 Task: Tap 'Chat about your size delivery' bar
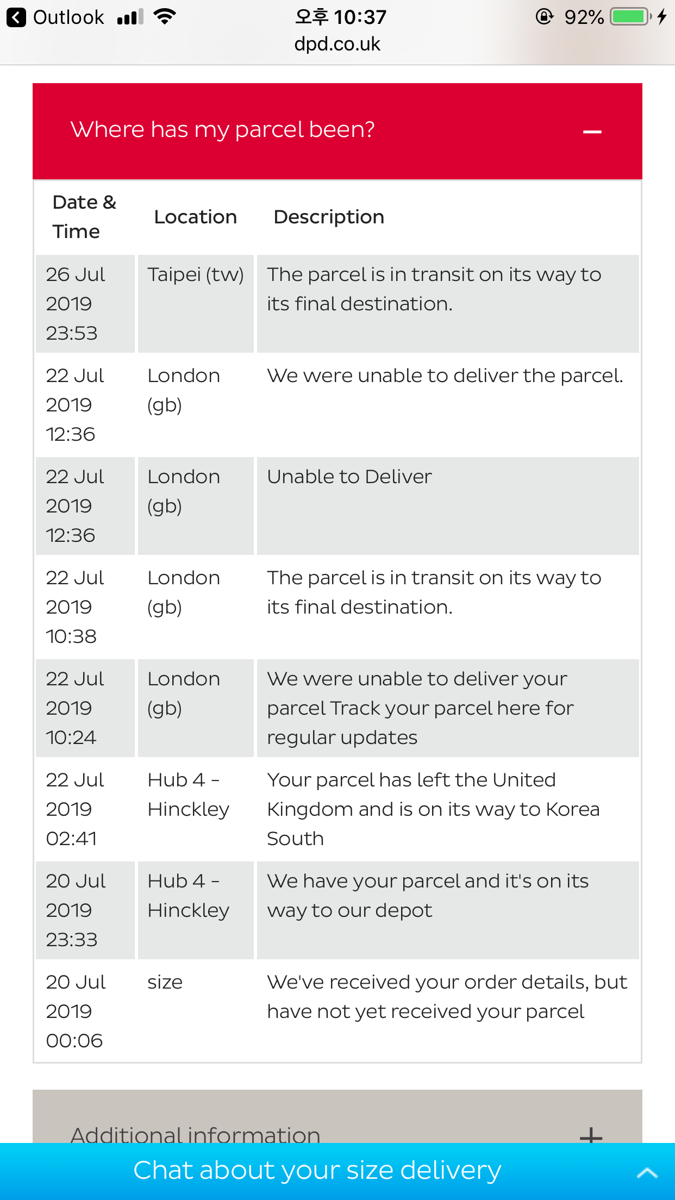[337, 1171]
